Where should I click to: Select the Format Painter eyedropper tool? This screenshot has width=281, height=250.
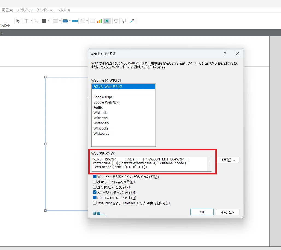pos(132,21)
